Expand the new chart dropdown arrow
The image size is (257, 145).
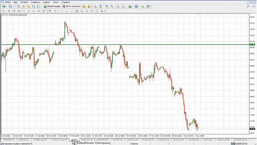(x=6, y=6)
